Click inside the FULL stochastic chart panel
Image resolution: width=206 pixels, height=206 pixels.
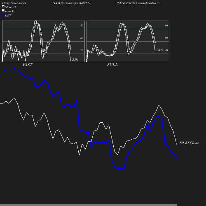(x=128, y=41)
